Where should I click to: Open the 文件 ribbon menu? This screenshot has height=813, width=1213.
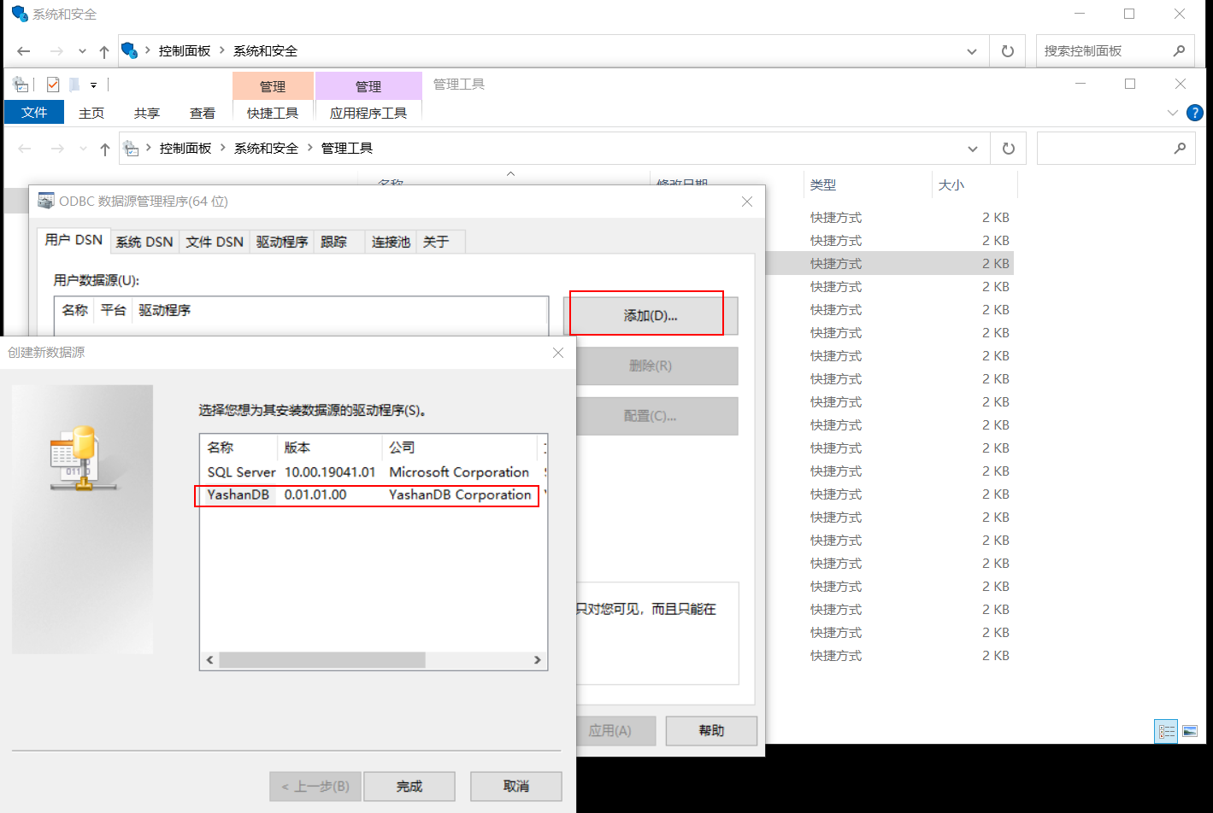[x=34, y=113]
